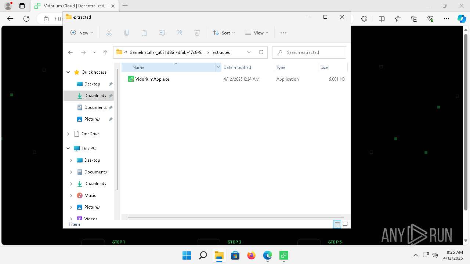The width and height of the screenshot is (470, 264).
Task: Sort by Date modified column header
Action: click(247, 67)
